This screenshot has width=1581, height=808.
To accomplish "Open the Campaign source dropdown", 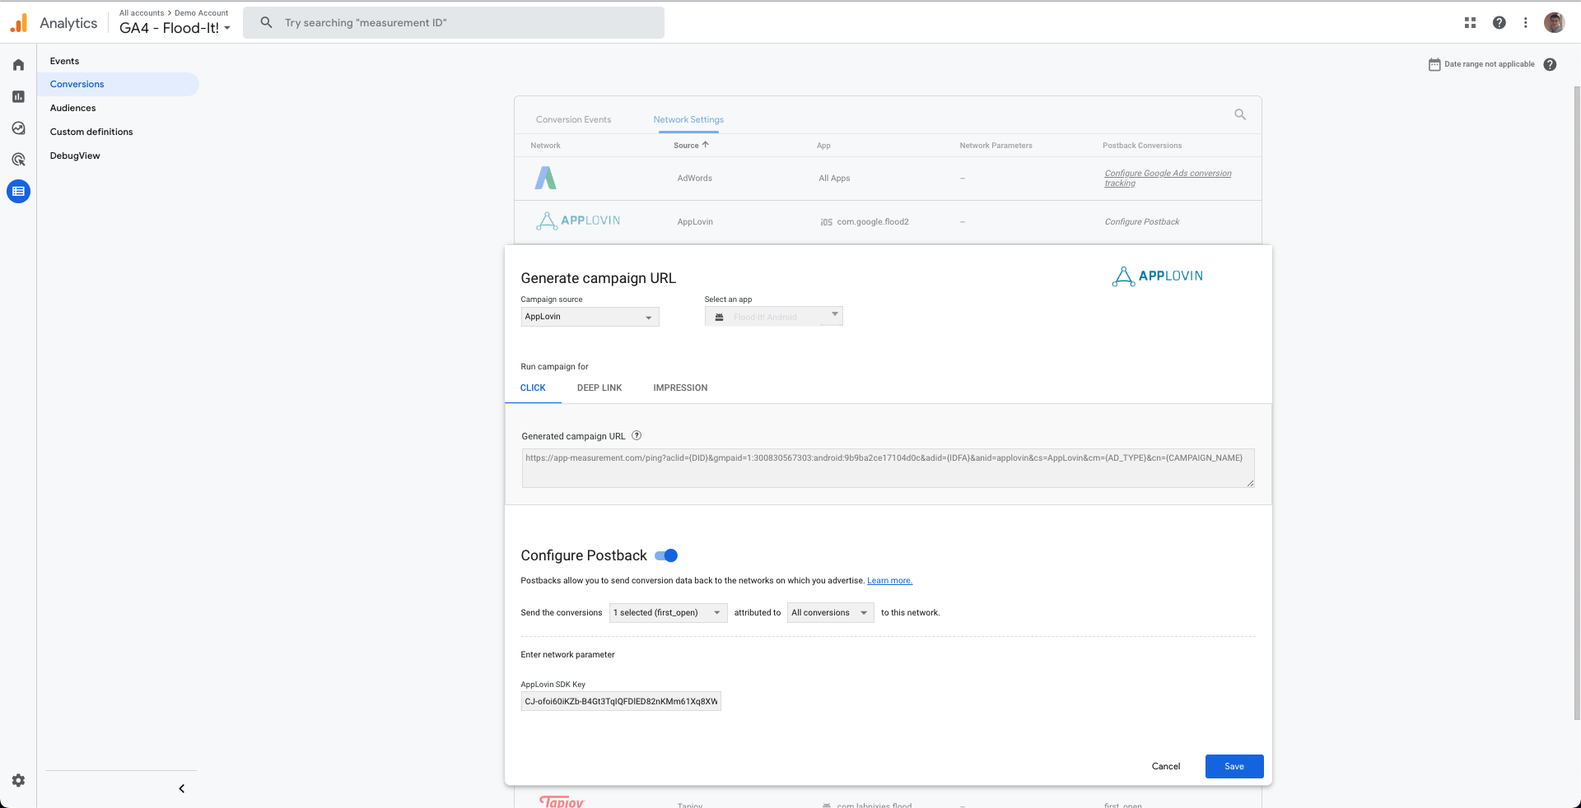I will (x=590, y=317).
